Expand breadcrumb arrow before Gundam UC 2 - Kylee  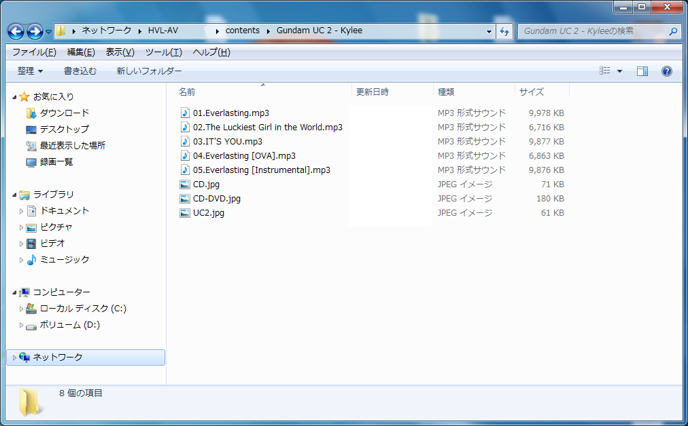[x=268, y=31]
